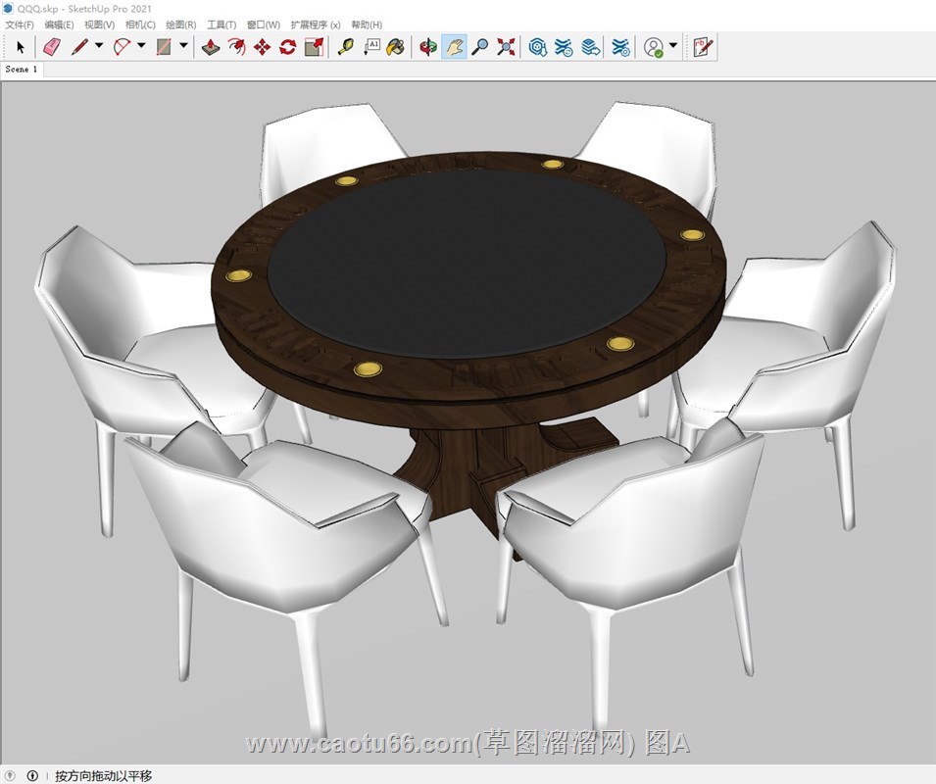Toggle the Pan hand tool
Viewport: 936px width, 784px height.
454,46
